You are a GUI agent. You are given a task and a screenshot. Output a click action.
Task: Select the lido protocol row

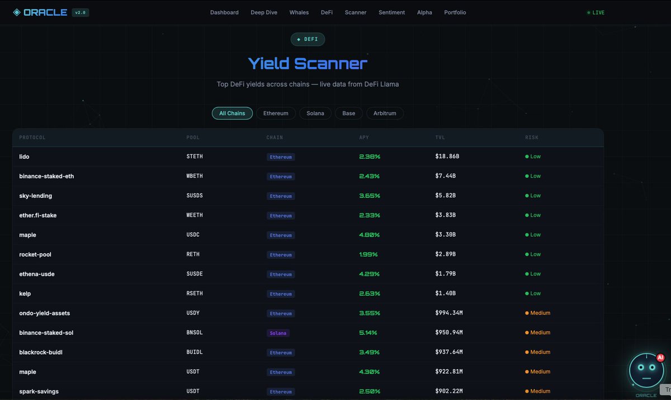click(308, 156)
